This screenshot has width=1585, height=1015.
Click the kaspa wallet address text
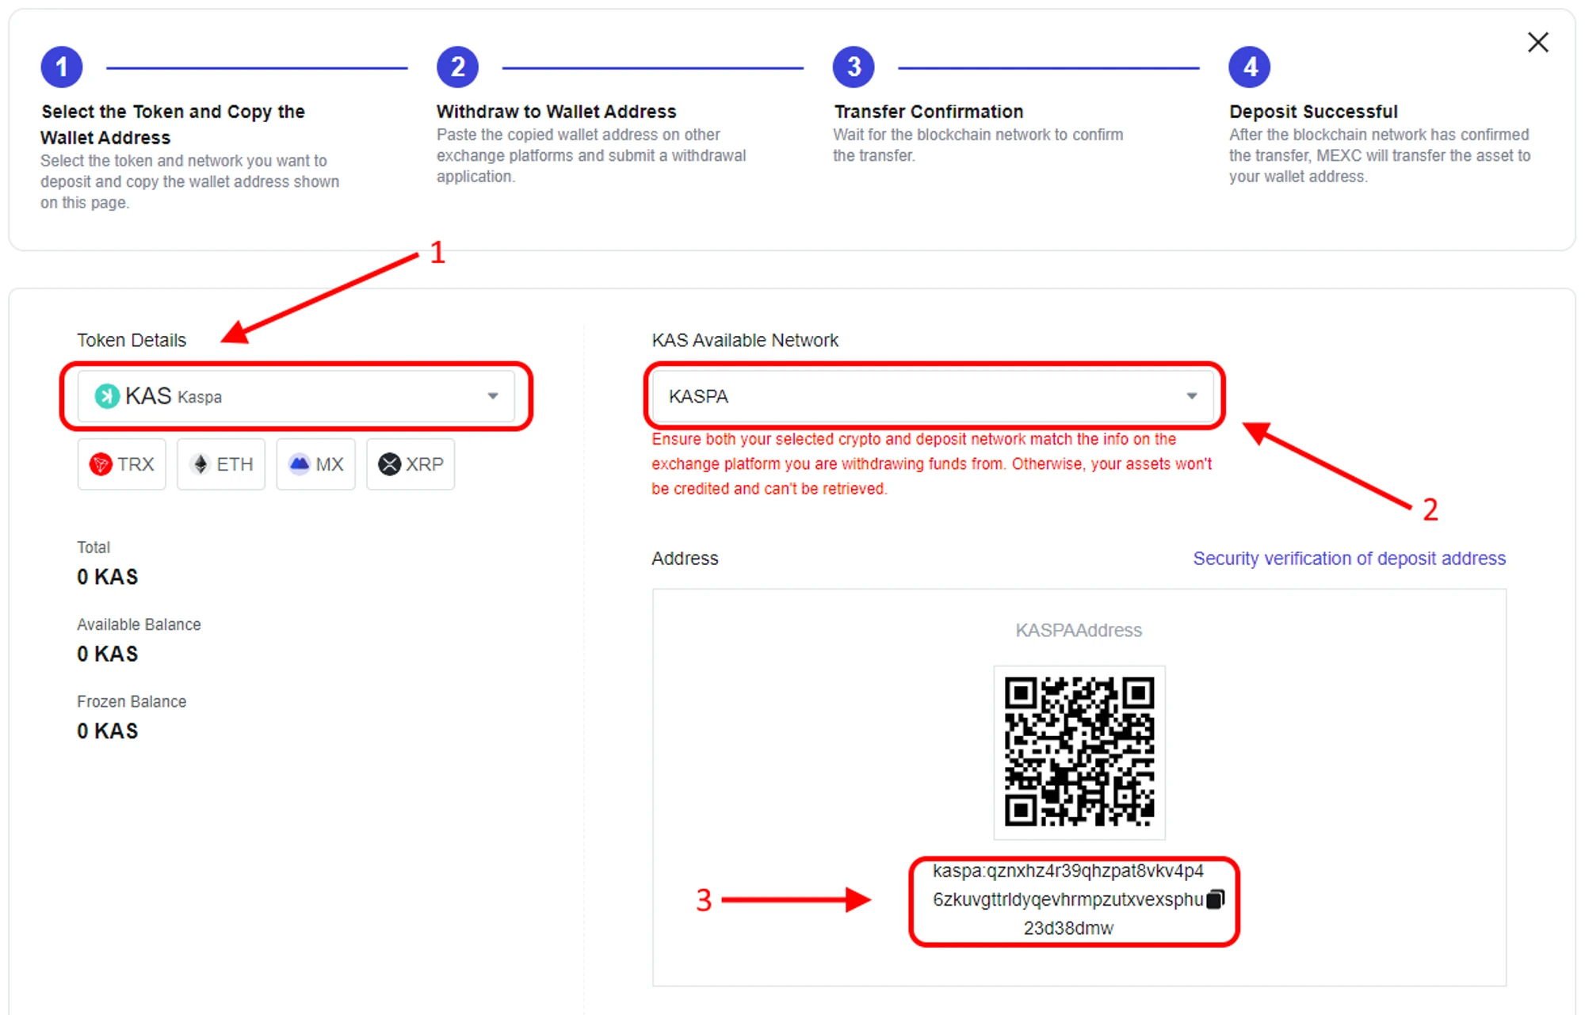pyautogui.click(x=1067, y=899)
